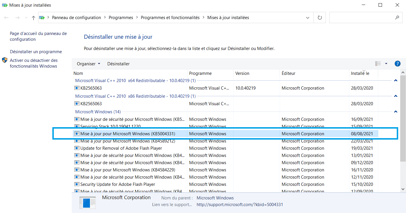Viewport: 406px width, 213px height.
Task: Click the support link kbid=5004331
Action: [240, 205]
